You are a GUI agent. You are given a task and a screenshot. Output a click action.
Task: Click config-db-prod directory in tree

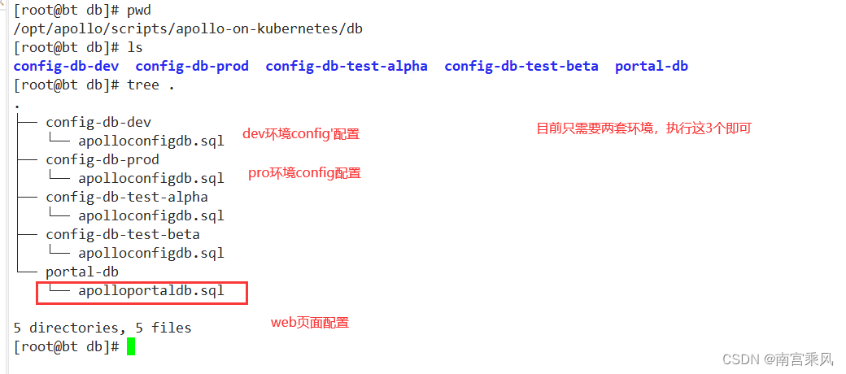click(102, 160)
